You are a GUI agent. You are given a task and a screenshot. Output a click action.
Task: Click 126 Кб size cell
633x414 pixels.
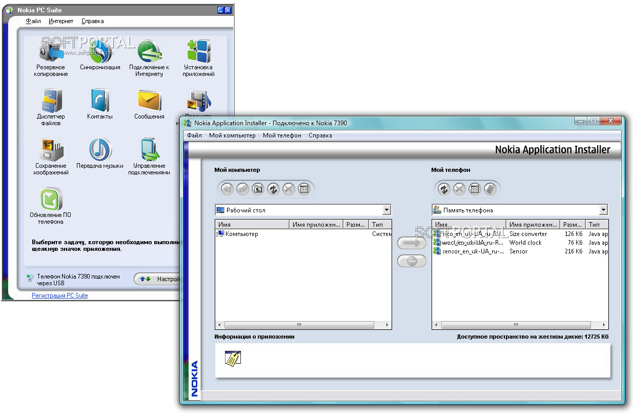click(574, 234)
